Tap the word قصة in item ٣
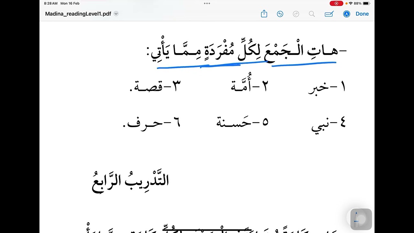 click(147, 87)
